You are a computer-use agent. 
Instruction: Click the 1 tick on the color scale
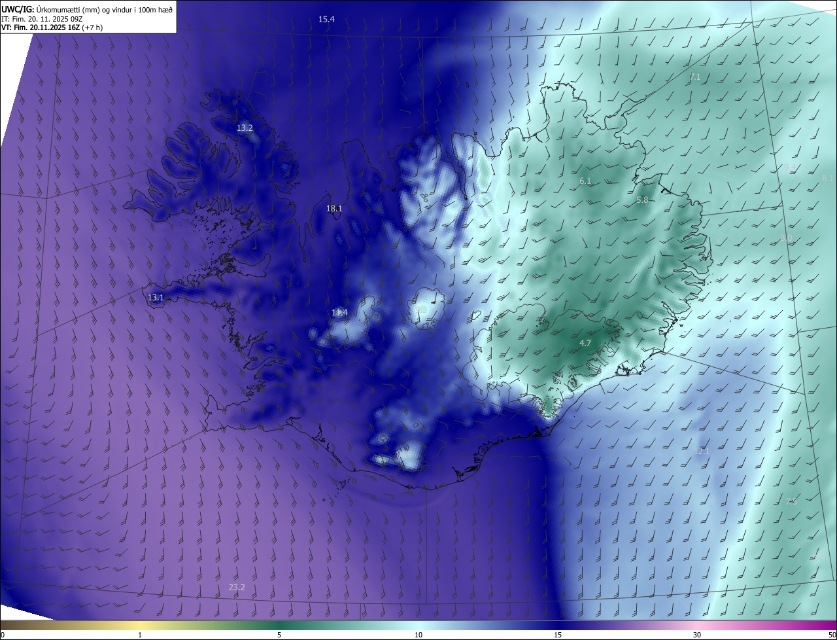click(140, 635)
